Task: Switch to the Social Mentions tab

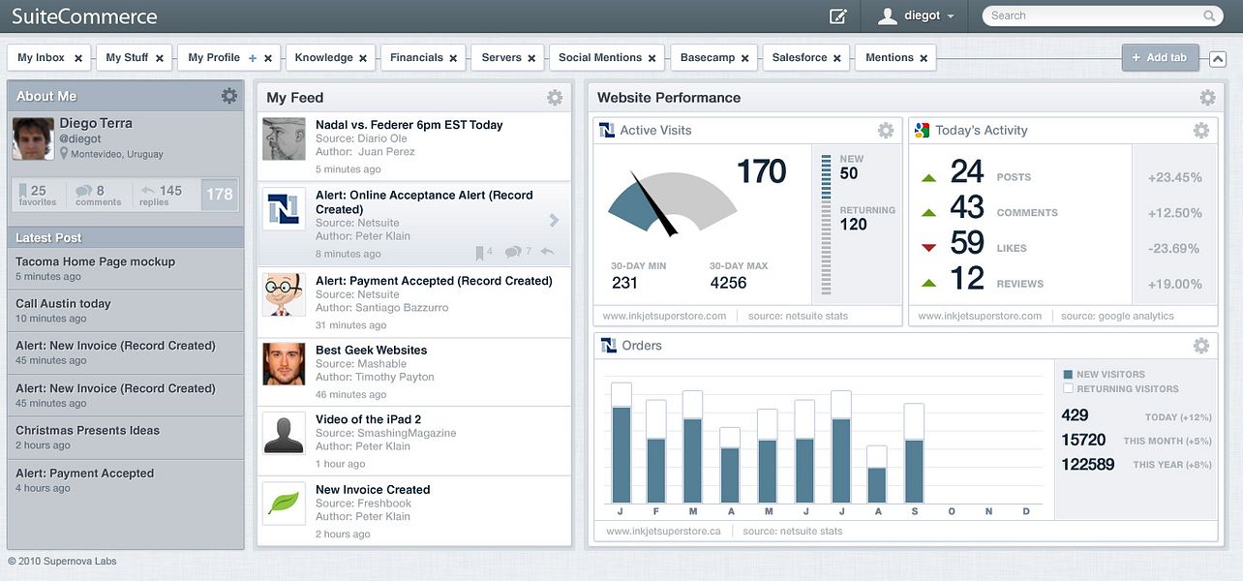Action: [x=599, y=58]
